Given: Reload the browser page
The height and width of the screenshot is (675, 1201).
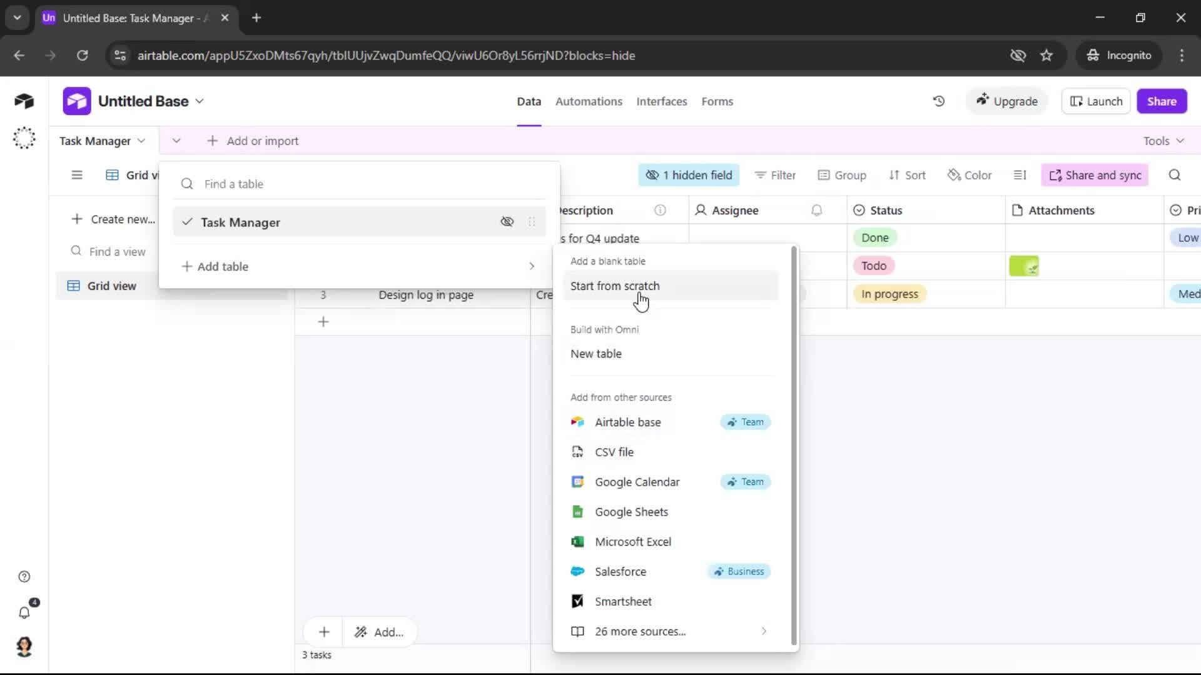Looking at the screenshot, I should (82, 56).
